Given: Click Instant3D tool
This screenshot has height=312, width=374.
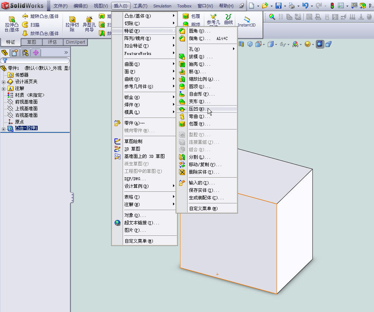Looking at the screenshot, I should tap(246, 22).
